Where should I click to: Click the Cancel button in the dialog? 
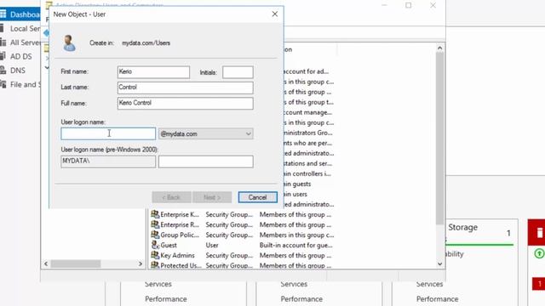pos(257,197)
